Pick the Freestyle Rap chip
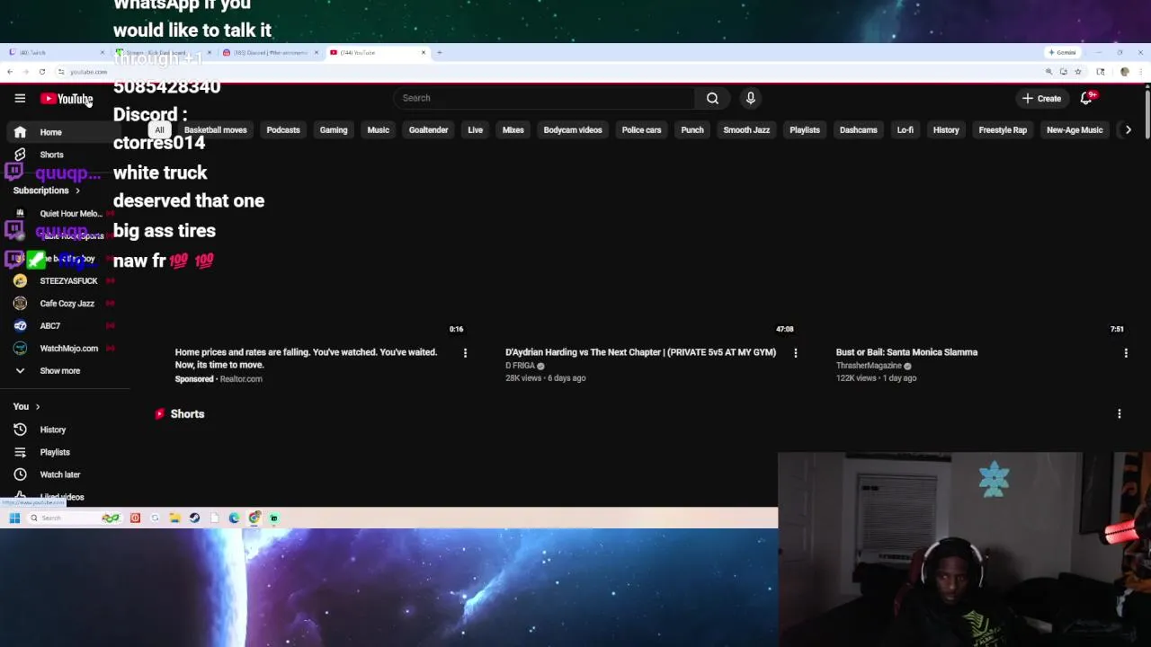This screenshot has height=647, width=1151. tap(1003, 130)
